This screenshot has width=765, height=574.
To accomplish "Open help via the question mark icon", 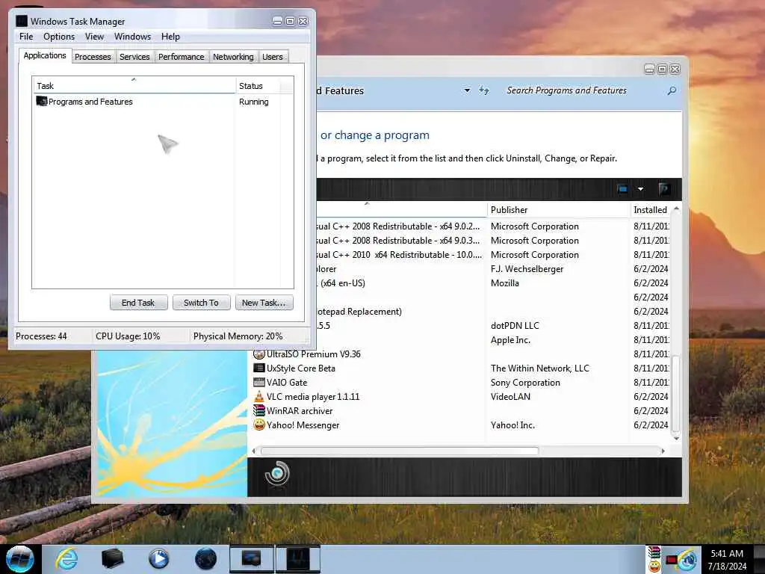I will [x=664, y=189].
